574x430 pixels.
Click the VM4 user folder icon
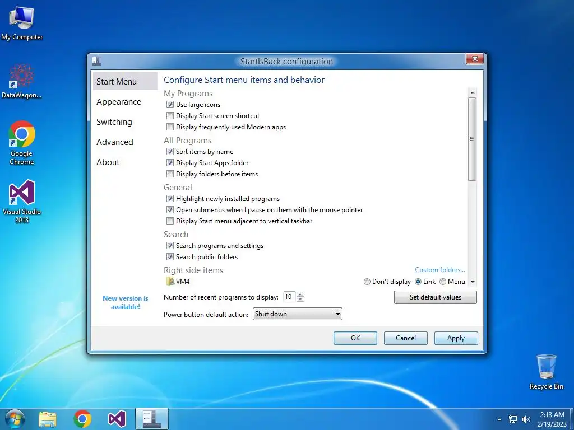(x=170, y=281)
